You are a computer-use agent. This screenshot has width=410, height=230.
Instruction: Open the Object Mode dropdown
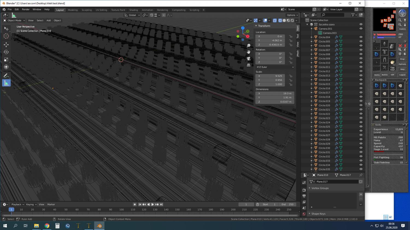(14, 20)
